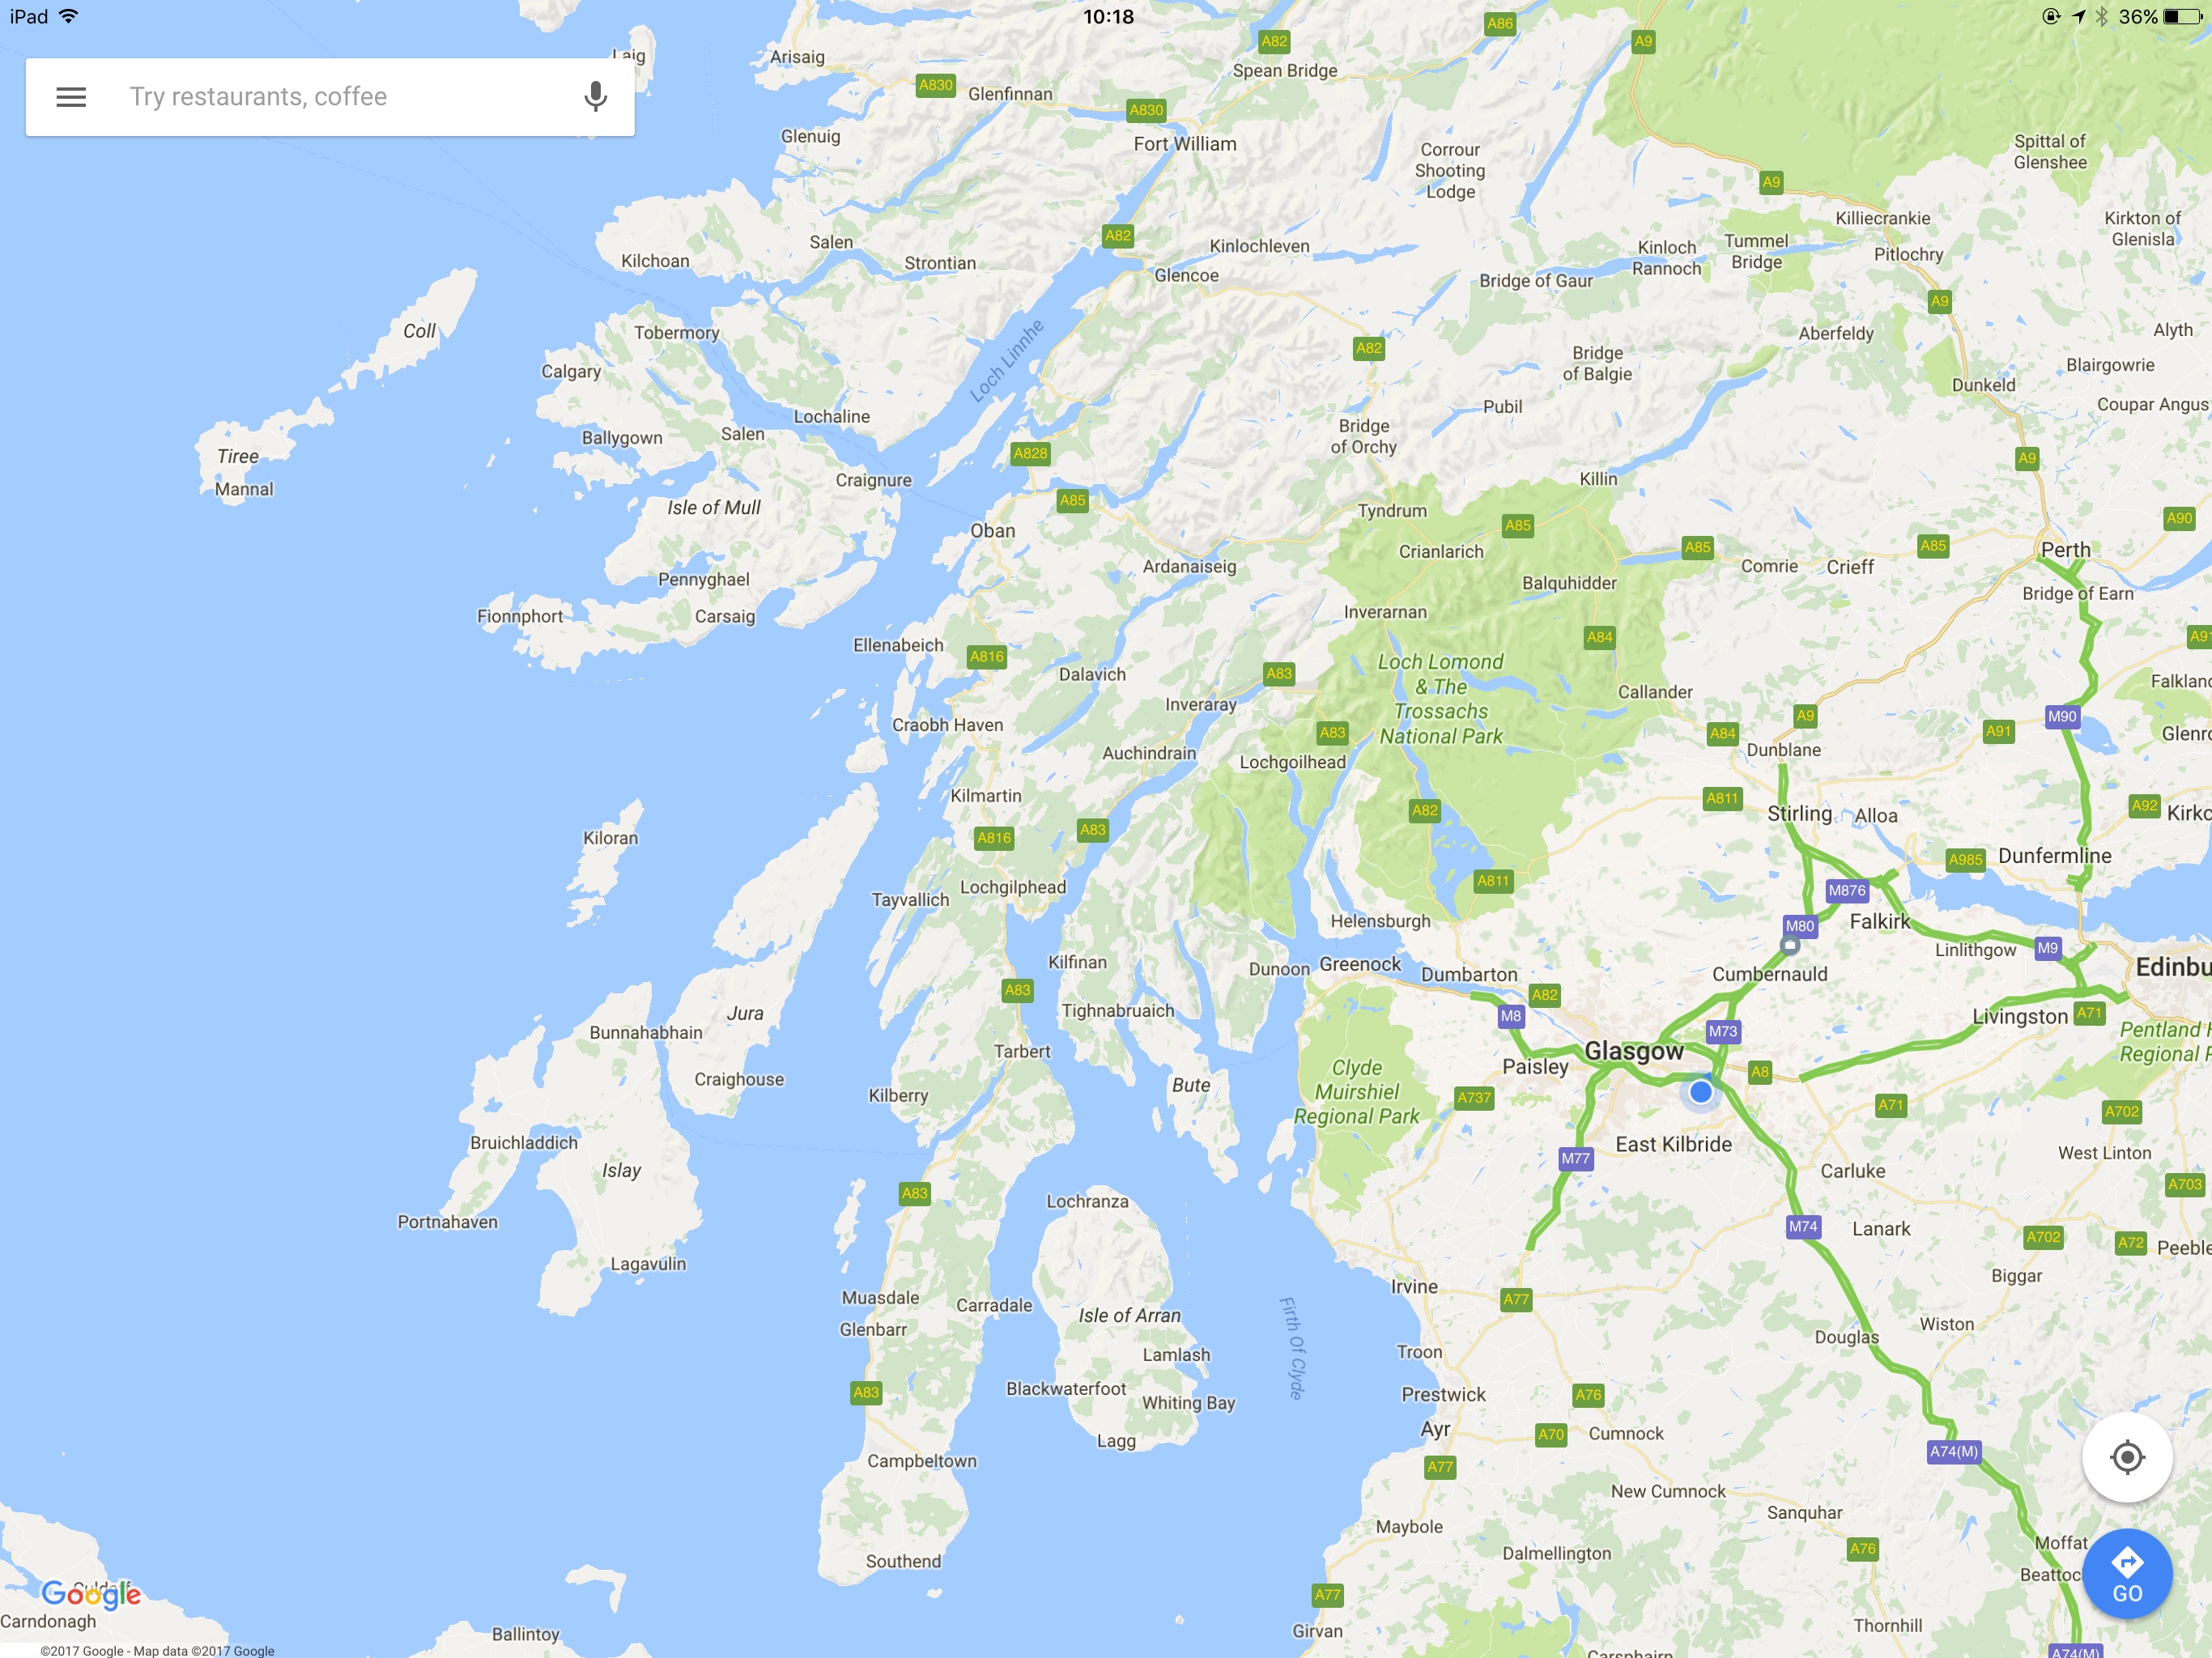The height and width of the screenshot is (1658, 2212).
Task: Tap the M80 road marker near Falkirk
Action: 1800,926
